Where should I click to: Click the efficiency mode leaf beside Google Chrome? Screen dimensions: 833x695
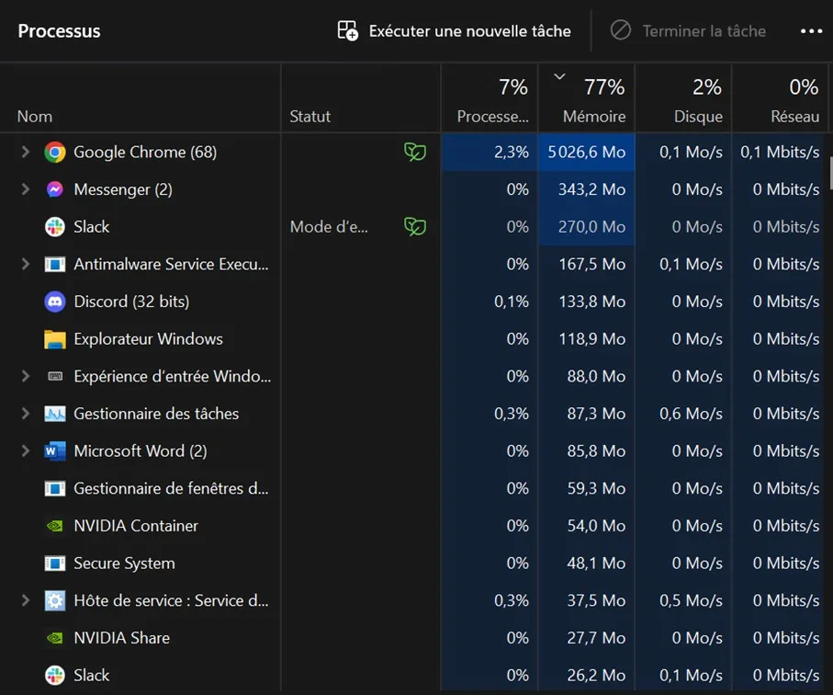click(x=415, y=152)
